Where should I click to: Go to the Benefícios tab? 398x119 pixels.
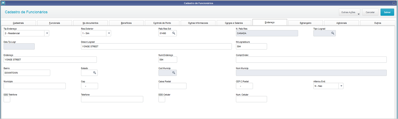point(126,23)
